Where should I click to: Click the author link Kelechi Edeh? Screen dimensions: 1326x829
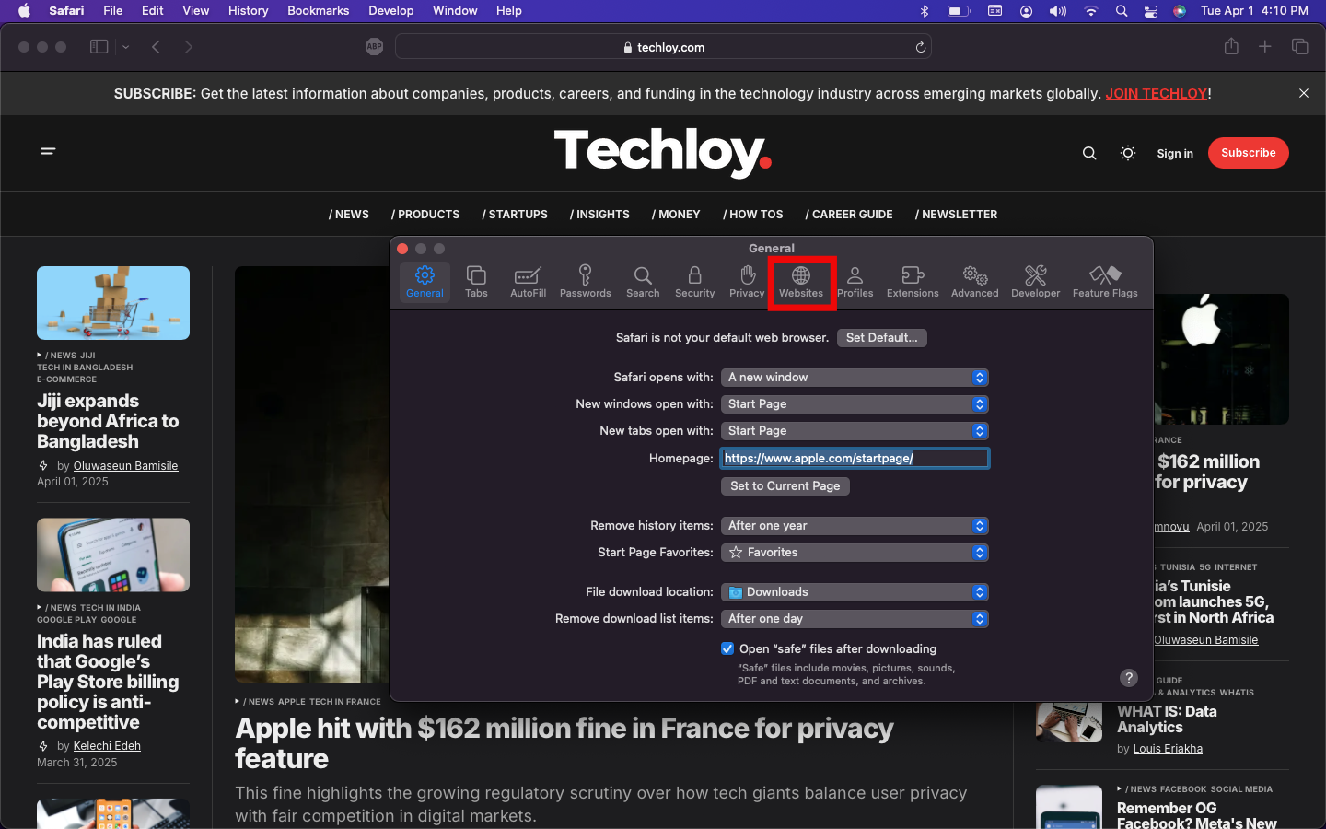(107, 746)
